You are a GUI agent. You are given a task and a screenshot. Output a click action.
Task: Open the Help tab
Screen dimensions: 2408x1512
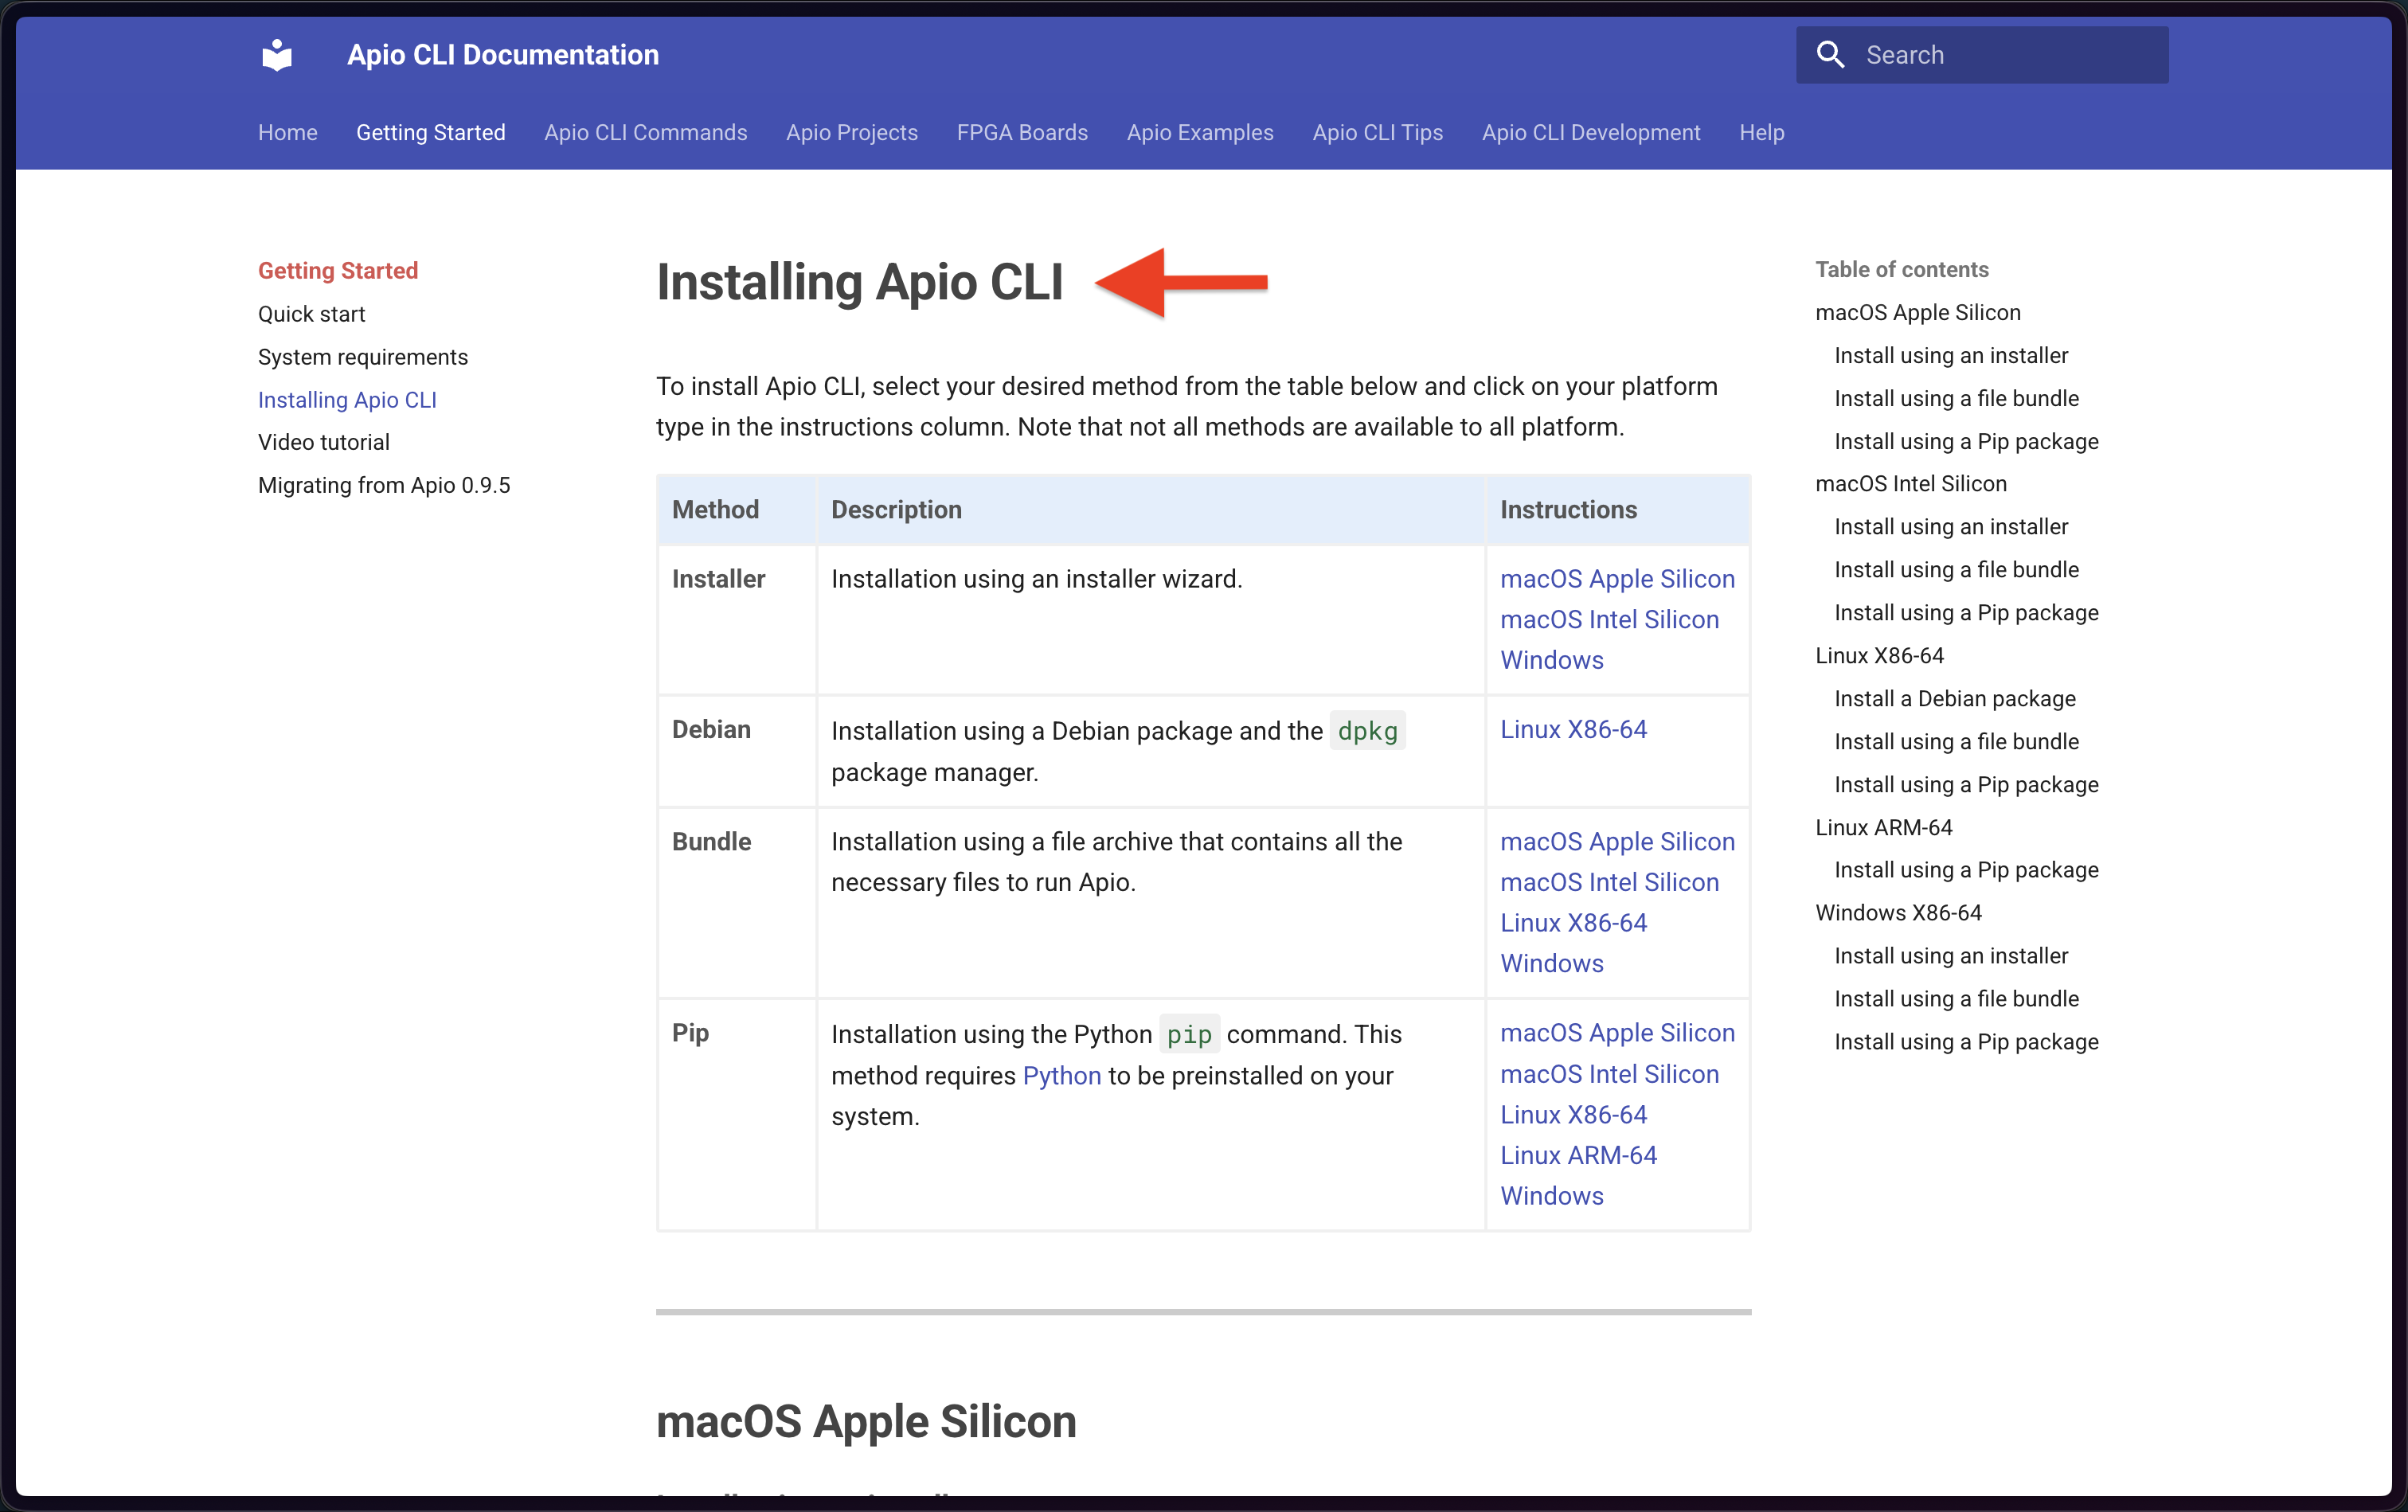pos(1762,132)
